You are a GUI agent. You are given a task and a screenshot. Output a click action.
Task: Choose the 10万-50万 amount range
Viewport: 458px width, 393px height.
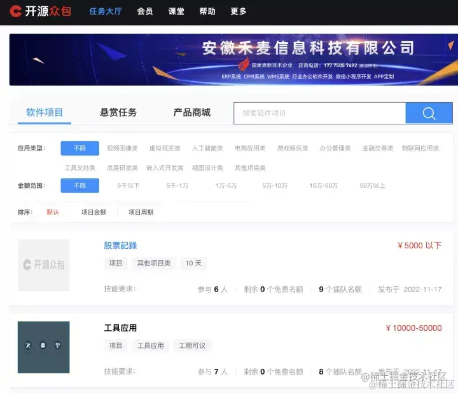(324, 186)
